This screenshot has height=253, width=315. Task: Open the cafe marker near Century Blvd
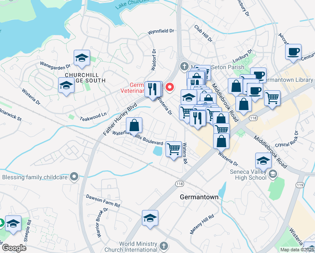293,53
